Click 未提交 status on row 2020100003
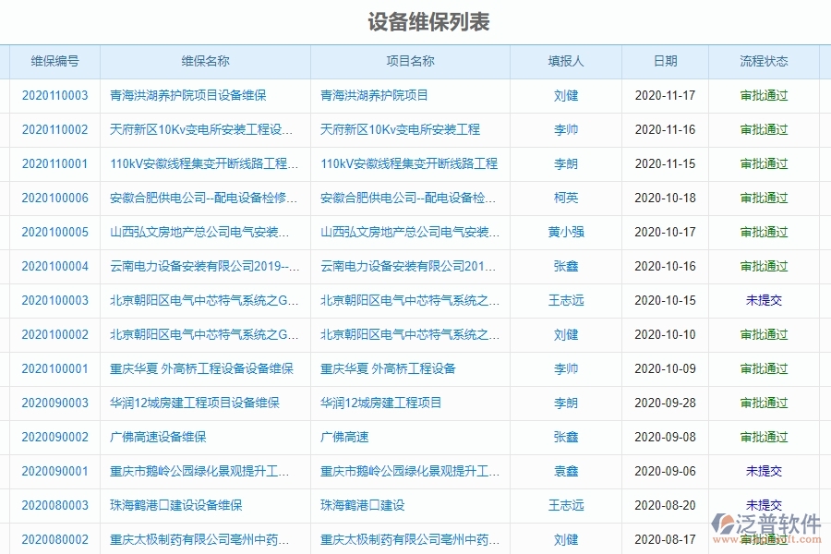 [765, 300]
